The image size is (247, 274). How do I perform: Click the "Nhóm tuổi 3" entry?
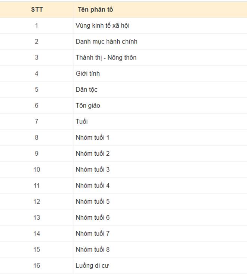pos(93,170)
